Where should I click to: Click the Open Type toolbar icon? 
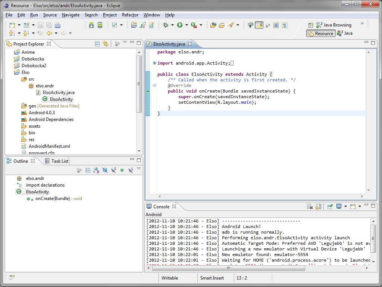coord(213,25)
